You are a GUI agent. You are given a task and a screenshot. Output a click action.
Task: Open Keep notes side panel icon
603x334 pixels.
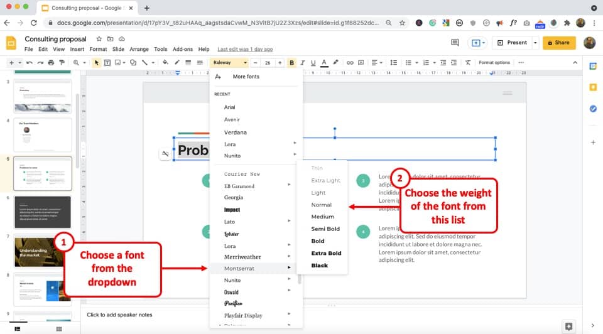pyautogui.click(x=593, y=87)
